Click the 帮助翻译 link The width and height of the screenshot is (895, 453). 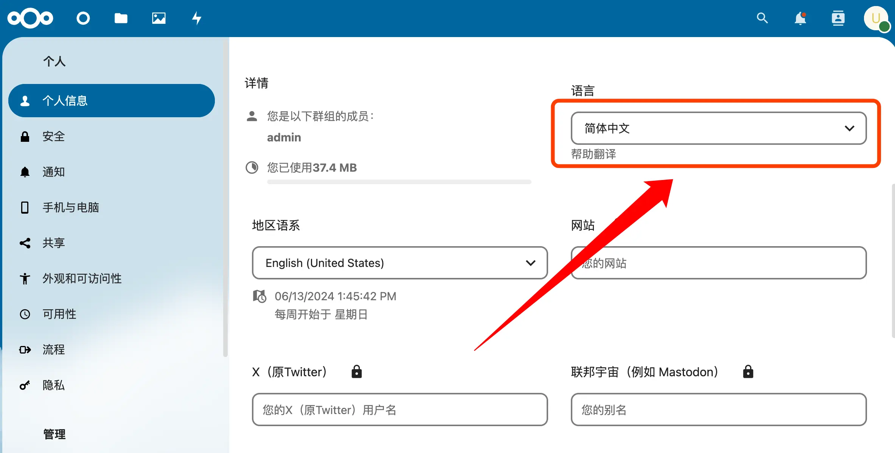(x=594, y=154)
